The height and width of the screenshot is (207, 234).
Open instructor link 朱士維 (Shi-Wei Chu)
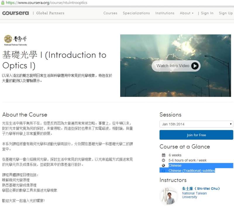201,189
